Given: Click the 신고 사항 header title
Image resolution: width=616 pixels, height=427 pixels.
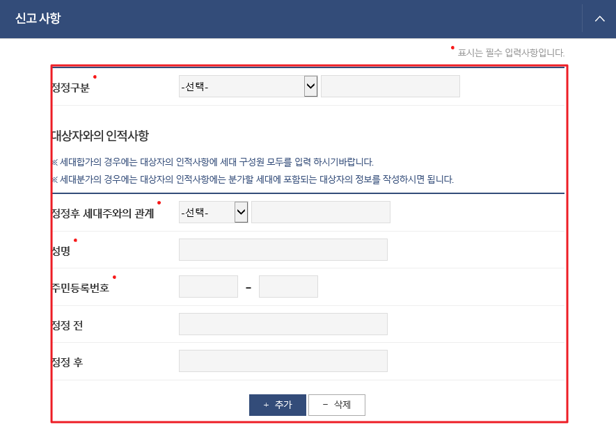Looking at the screenshot, I should pyautogui.click(x=38, y=18).
